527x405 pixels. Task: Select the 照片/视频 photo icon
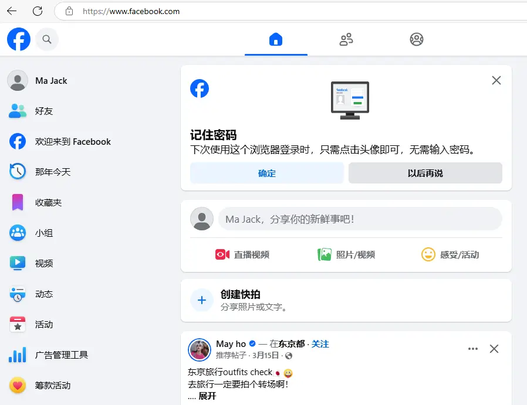coord(325,254)
